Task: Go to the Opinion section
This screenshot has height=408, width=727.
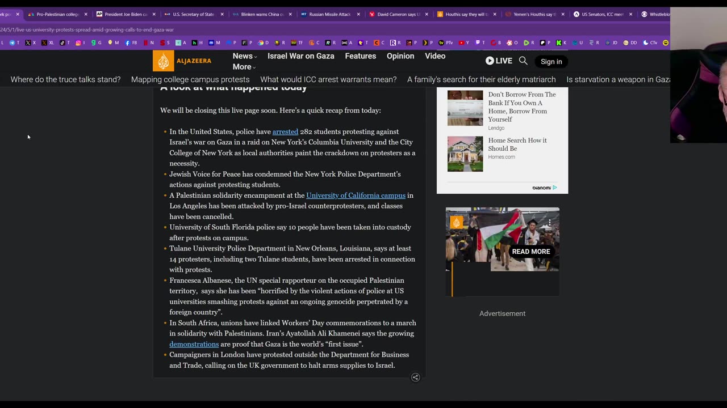Action: 400,56
